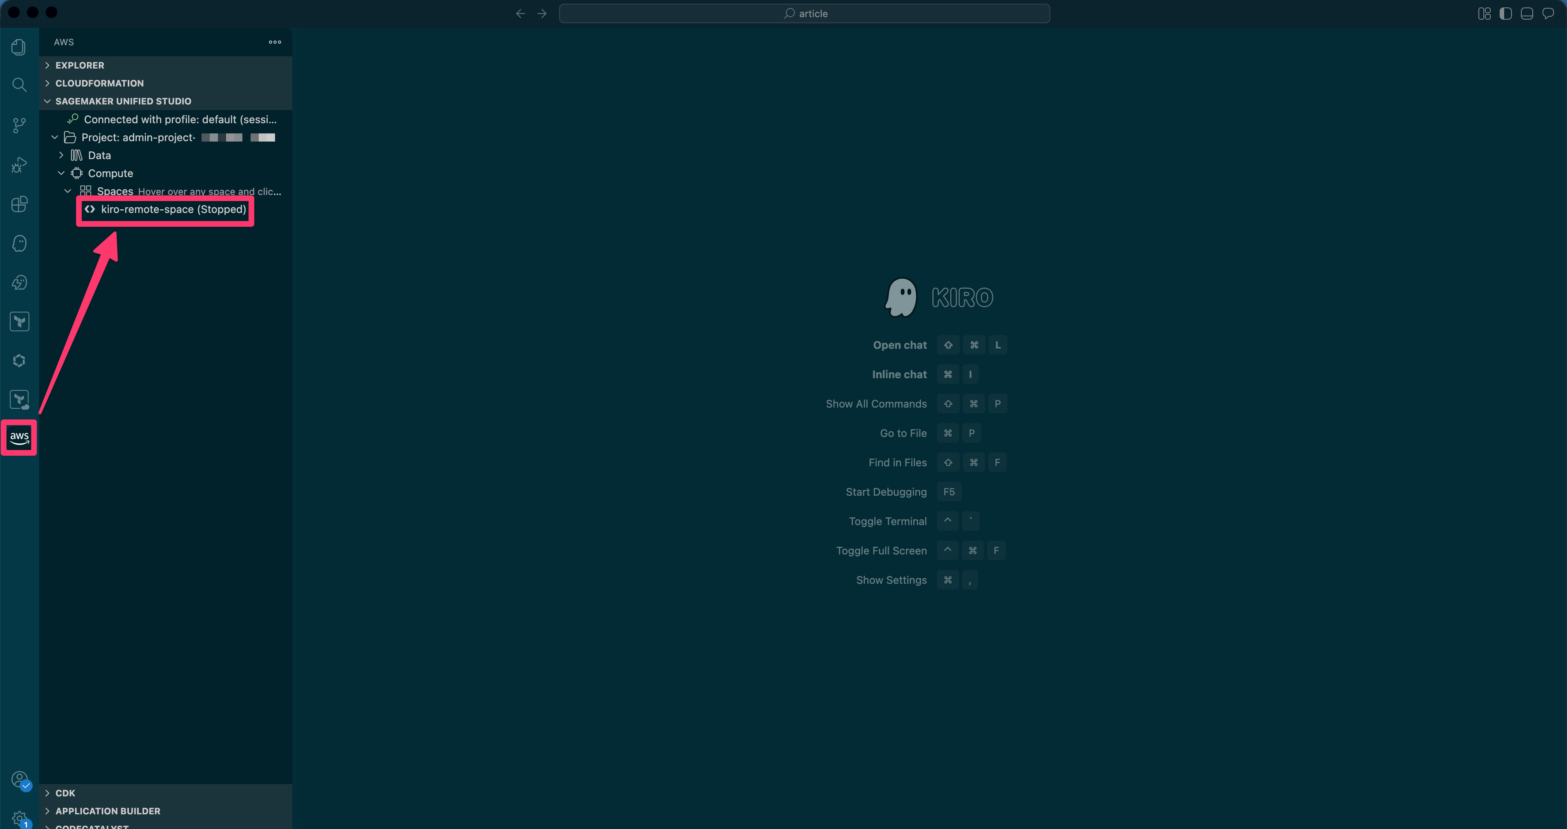Select the AWS icon in activity bar
Screen dimensions: 1567x829
point(19,437)
